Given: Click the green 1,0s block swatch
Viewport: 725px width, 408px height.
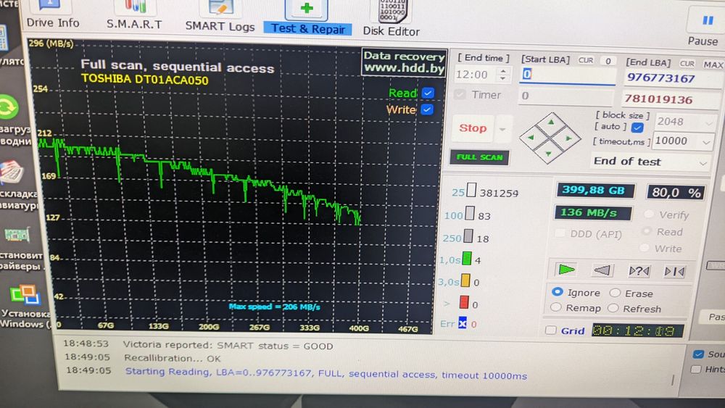Looking at the screenshot, I should (467, 258).
